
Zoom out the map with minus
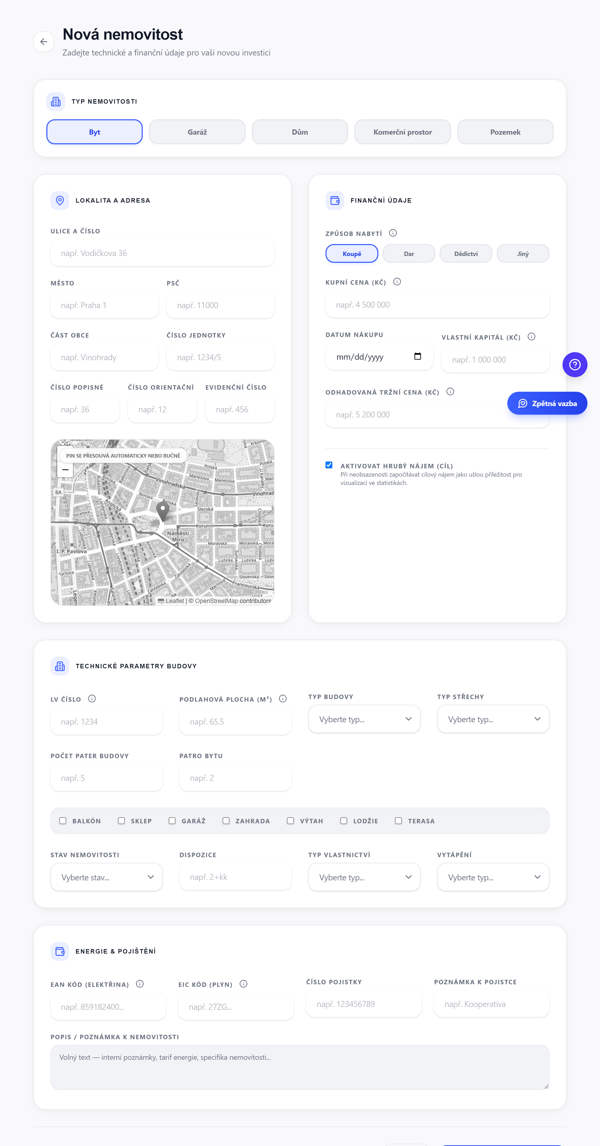(65, 470)
